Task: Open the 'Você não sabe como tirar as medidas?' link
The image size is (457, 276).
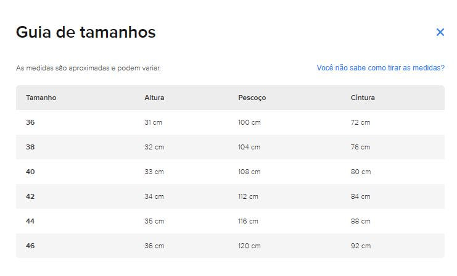Action: coord(381,68)
